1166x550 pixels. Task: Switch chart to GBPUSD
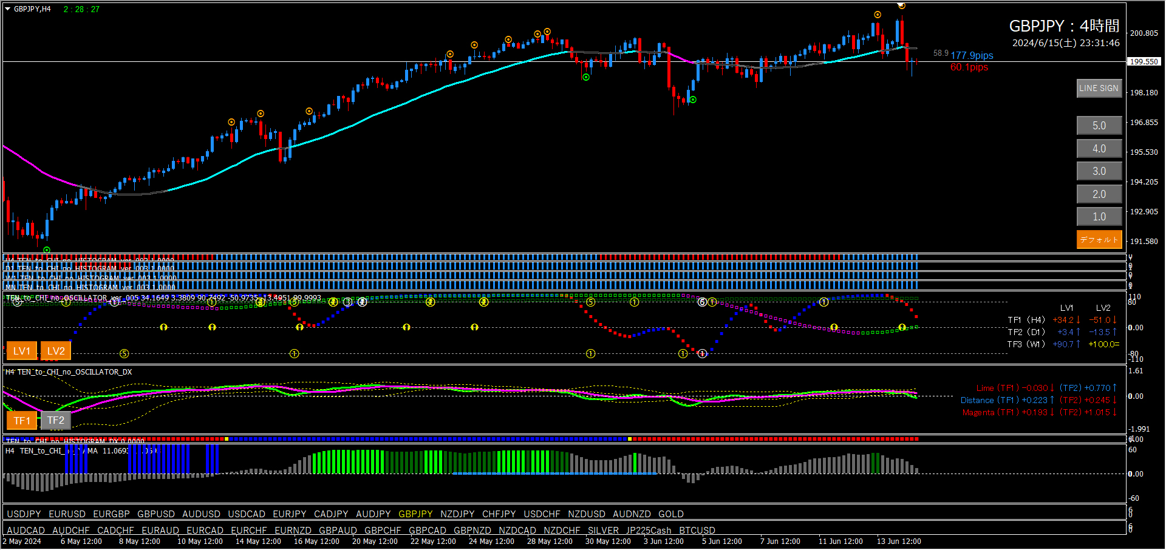[x=156, y=514]
